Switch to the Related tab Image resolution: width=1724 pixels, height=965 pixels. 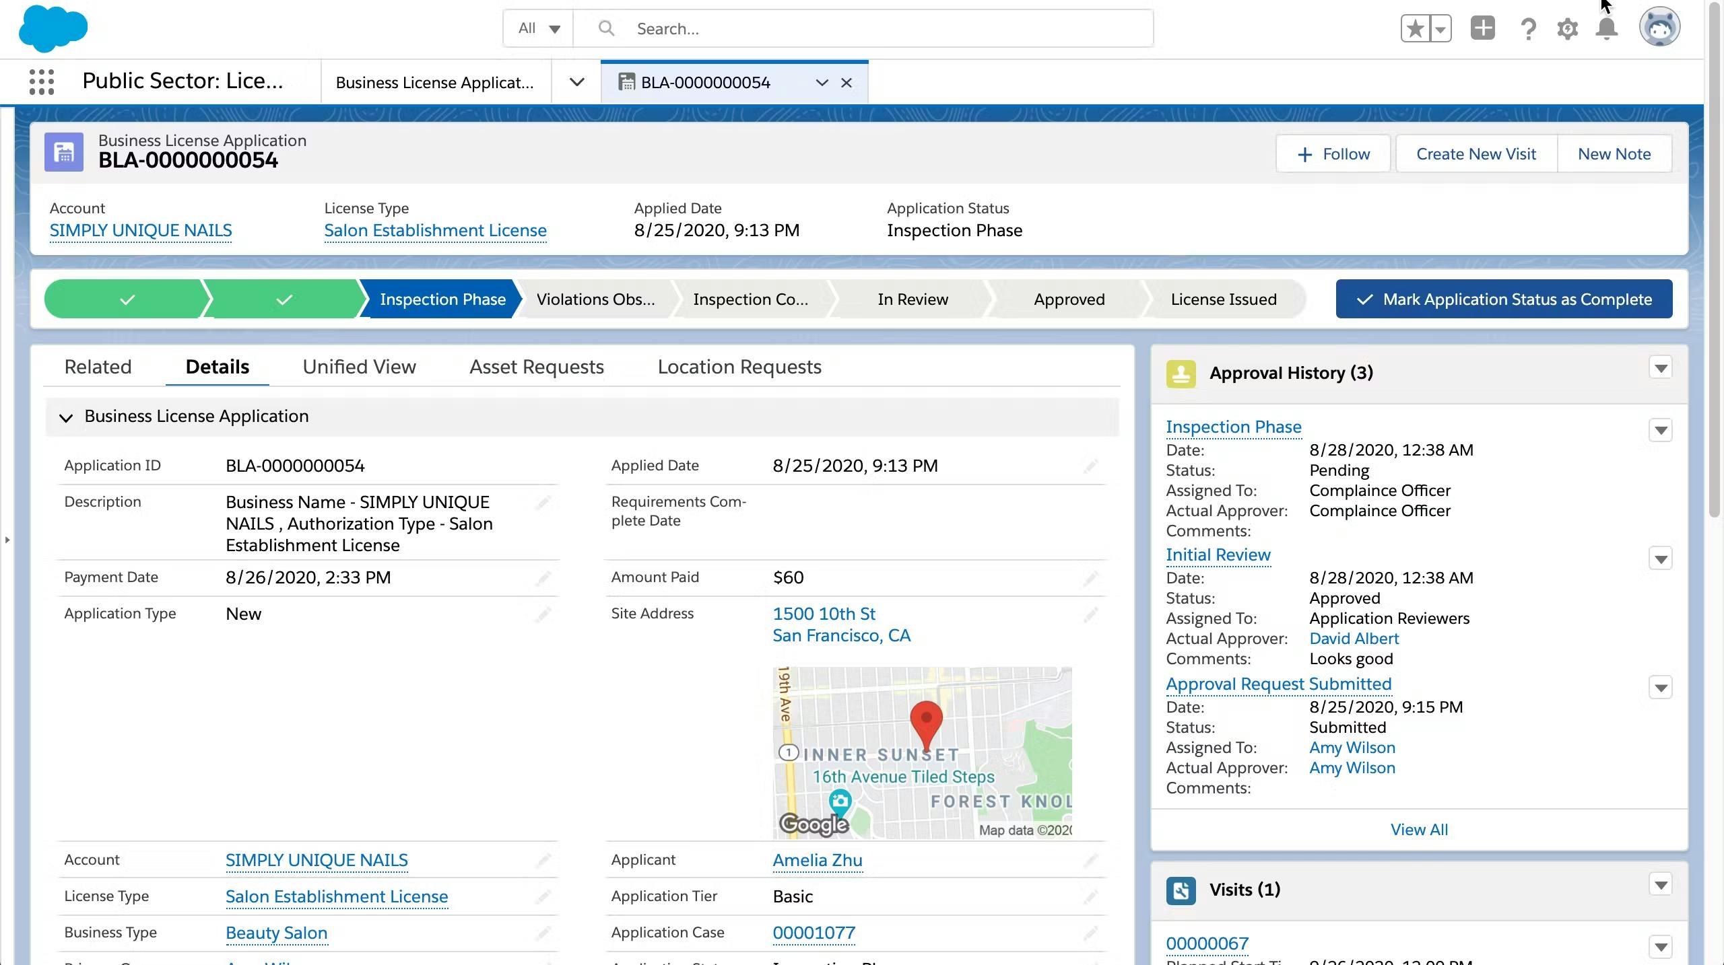pos(98,367)
